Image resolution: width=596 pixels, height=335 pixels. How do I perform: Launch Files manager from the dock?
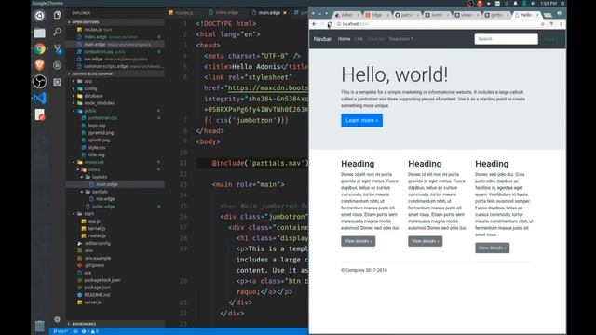[39, 33]
